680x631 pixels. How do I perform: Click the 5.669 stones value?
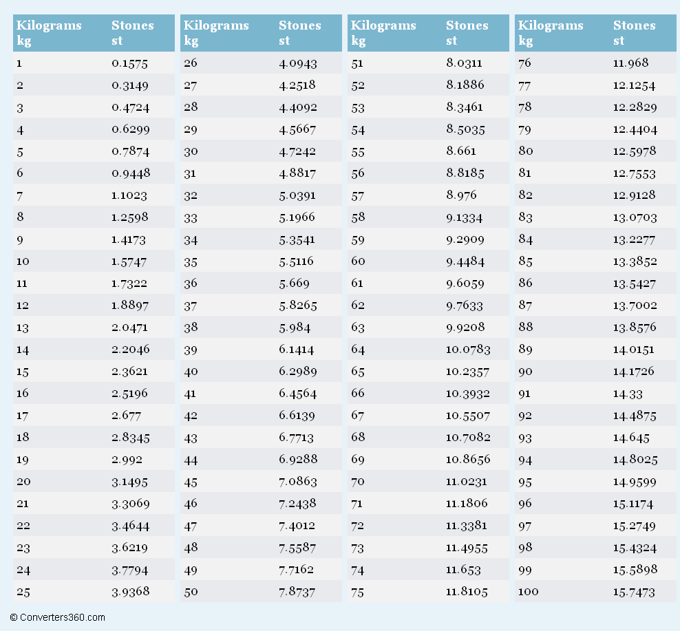[x=294, y=284]
